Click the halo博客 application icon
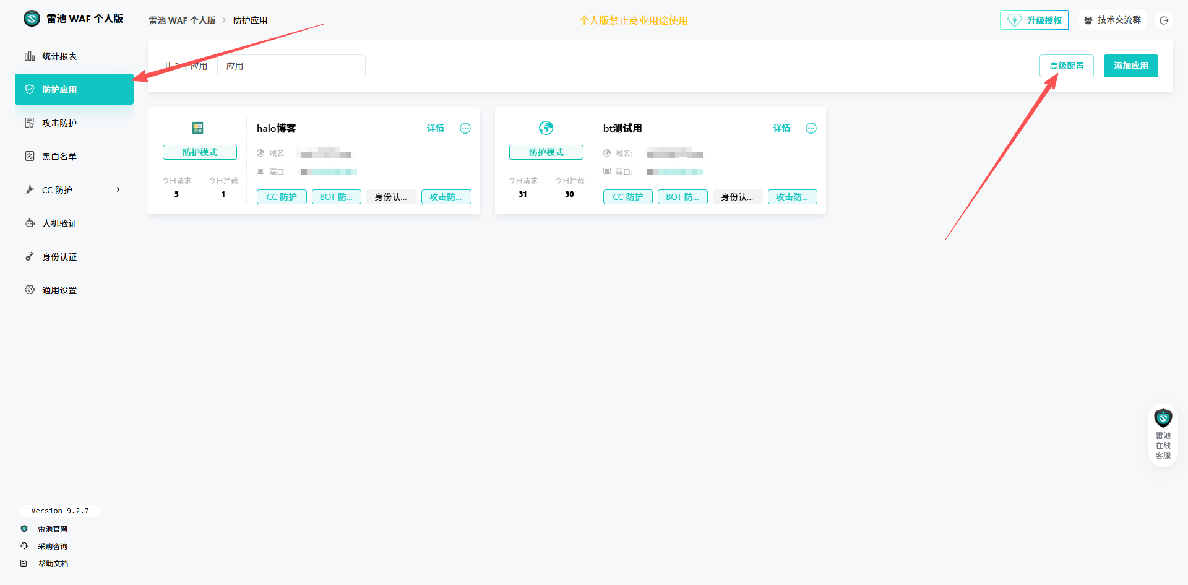Viewport: 1188px width, 585px height. pyautogui.click(x=198, y=128)
